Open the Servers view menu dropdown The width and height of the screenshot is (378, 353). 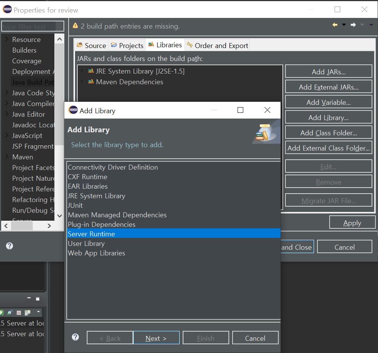[38, 312]
